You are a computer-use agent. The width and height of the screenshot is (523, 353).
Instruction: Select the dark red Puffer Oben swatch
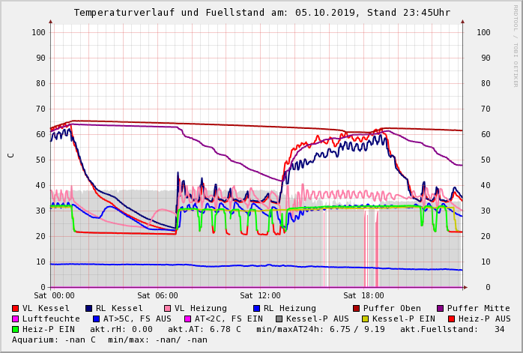(356, 308)
